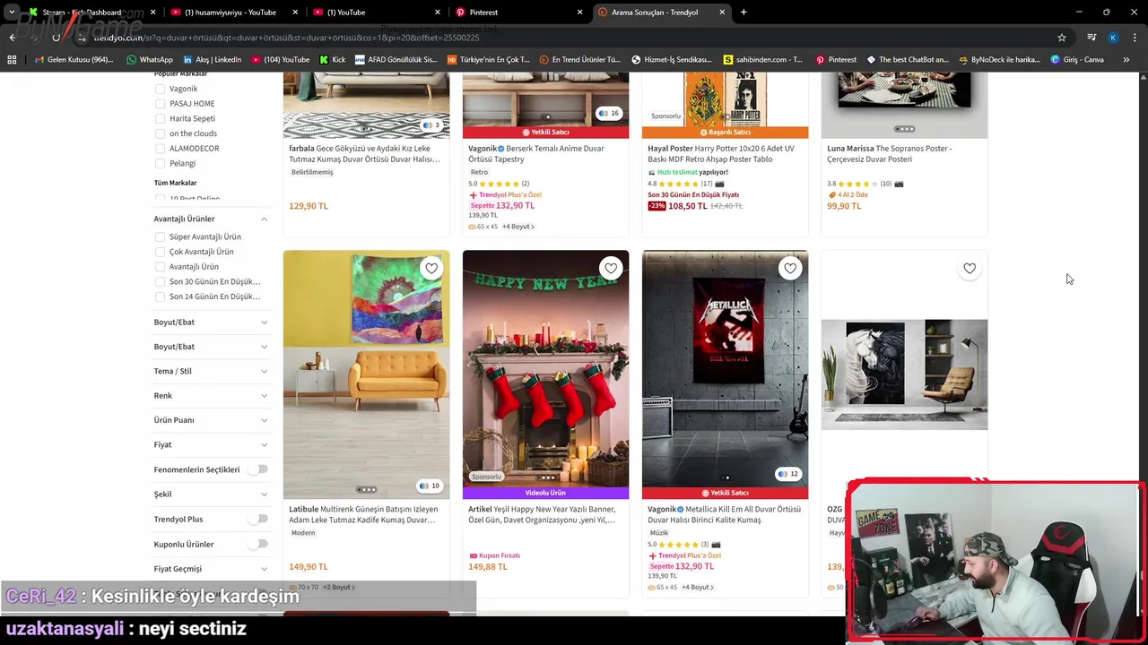The height and width of the screenshot is (645, 1148).
Task: Open Vagonik Berserk Temalı Anime product link
Action: pos(536,153)
